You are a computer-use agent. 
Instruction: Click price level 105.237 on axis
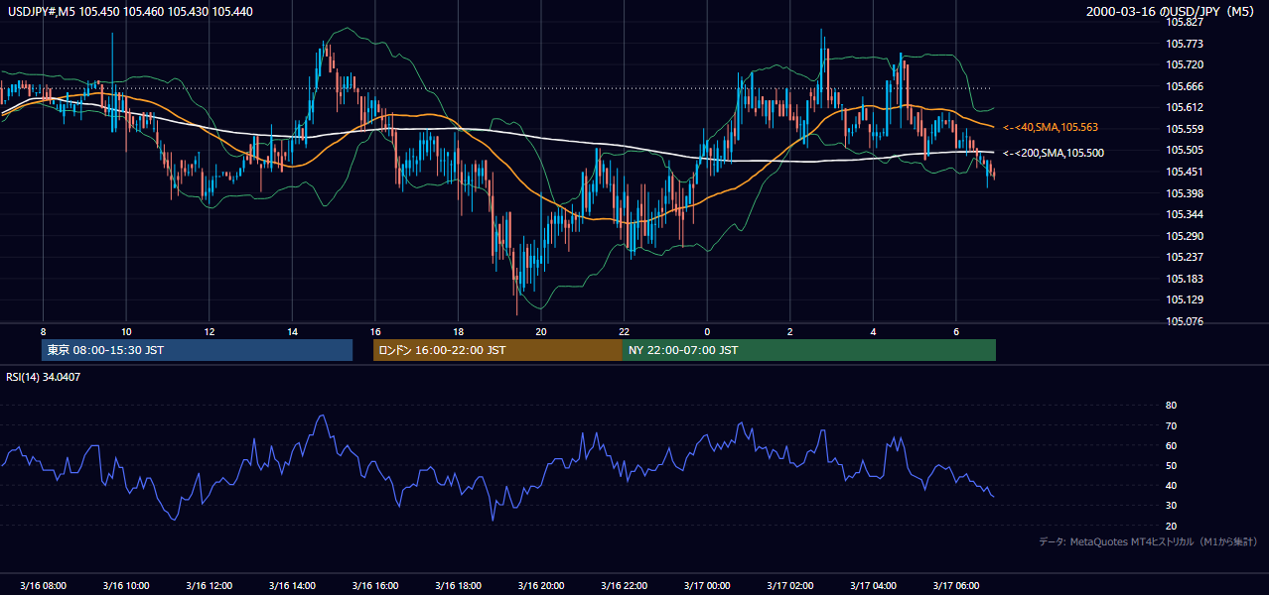[x=1187, y=257]
